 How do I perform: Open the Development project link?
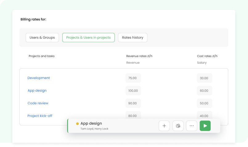click(39, 78)
